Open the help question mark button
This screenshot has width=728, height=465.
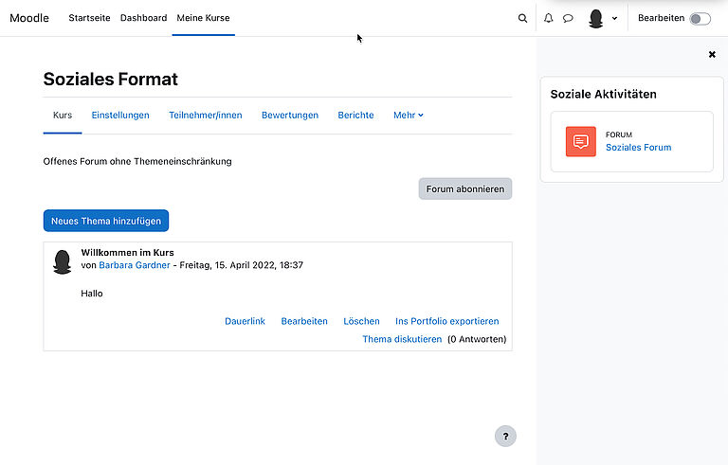coord(505,436)
